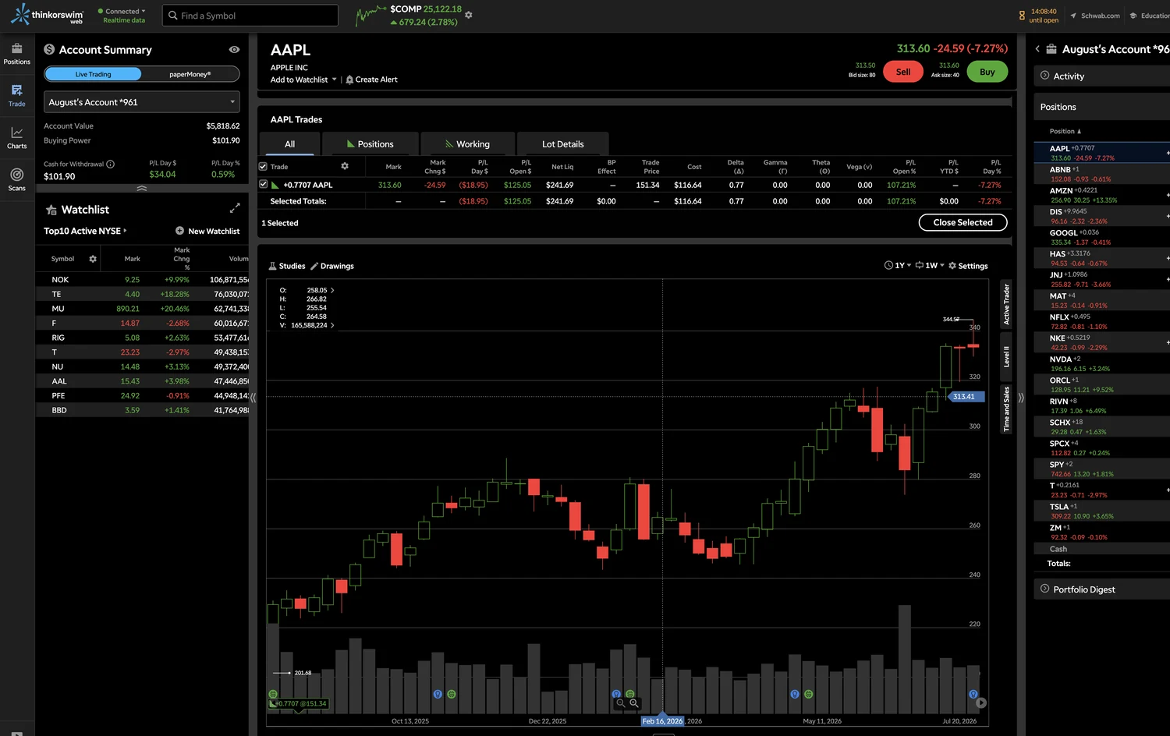The width and height of the screenshot is (1170, 736).
Task: Open Positions in the left sidebar
Action: pos(16,54)
